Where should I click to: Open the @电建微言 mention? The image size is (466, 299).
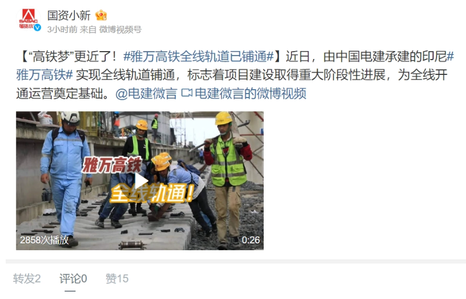click(x=146, y=94)
